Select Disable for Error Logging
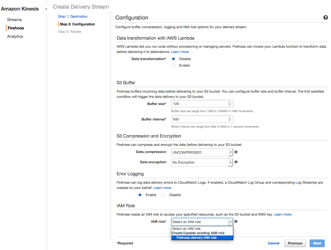This screenshot has width=331, height=250. [x=163, y=195]
